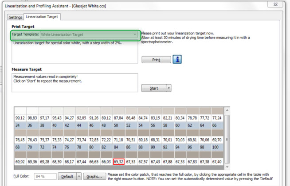The width and height of the screenshot is (290, 186).
Task: Click the blue information icon beside Print
Action: tap(177, 60)
